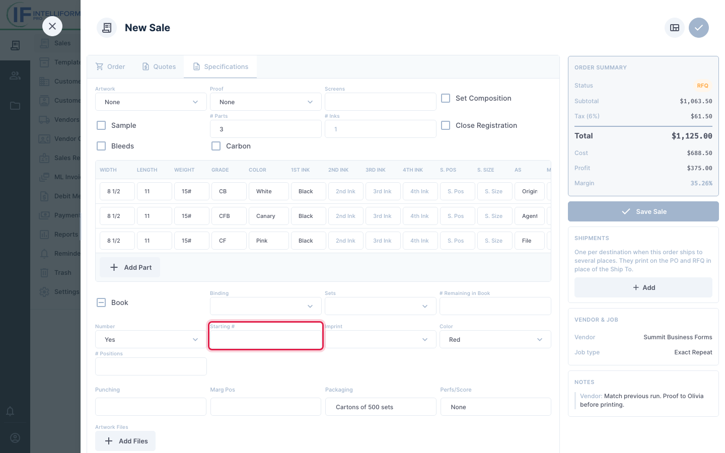Switch to the Order tab
Viewport: 725px width, 453px height.
110,66
